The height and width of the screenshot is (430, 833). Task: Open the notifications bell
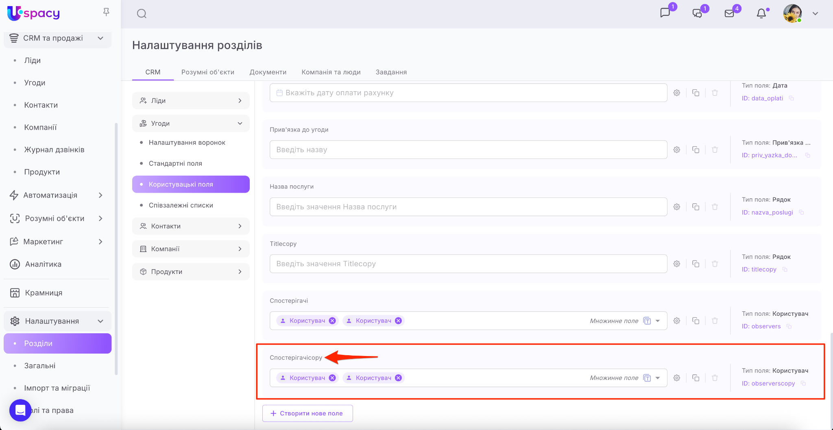[x=761, y=14]
